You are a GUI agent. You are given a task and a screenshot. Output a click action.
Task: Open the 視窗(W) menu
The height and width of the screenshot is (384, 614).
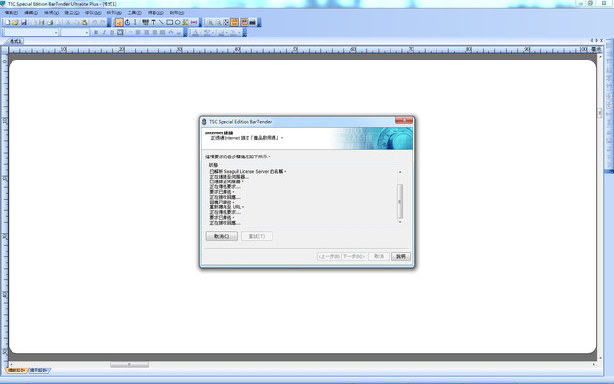(x=155, y=12)
